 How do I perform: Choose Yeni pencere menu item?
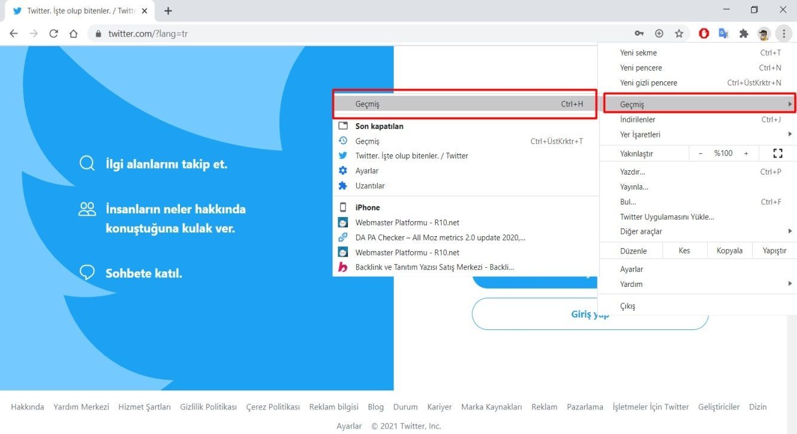tap(697, 68)
